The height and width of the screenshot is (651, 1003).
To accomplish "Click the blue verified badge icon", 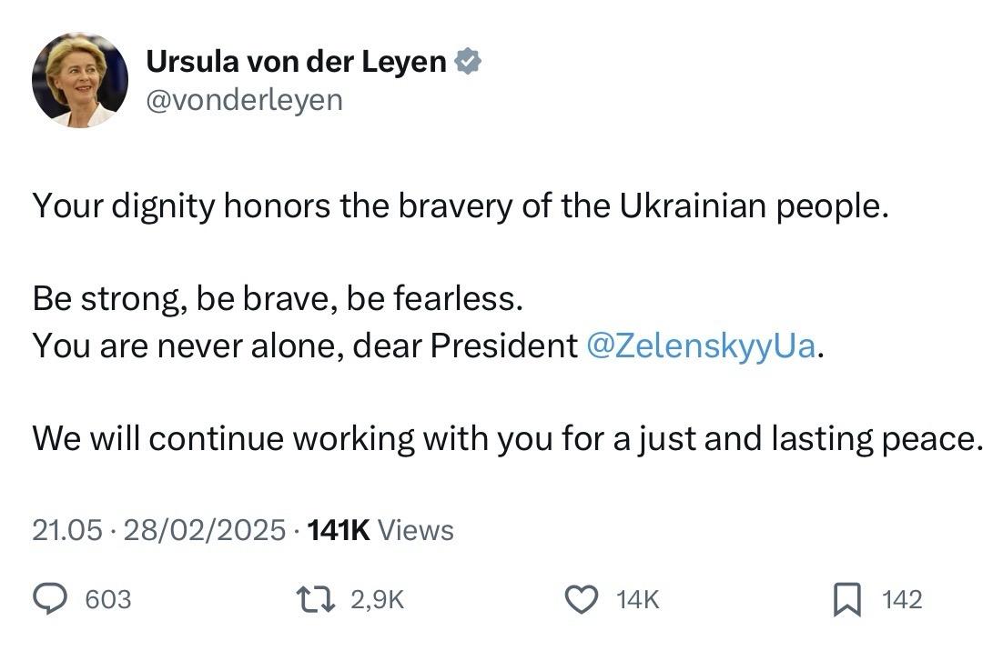I will click(x=468, y=61).
